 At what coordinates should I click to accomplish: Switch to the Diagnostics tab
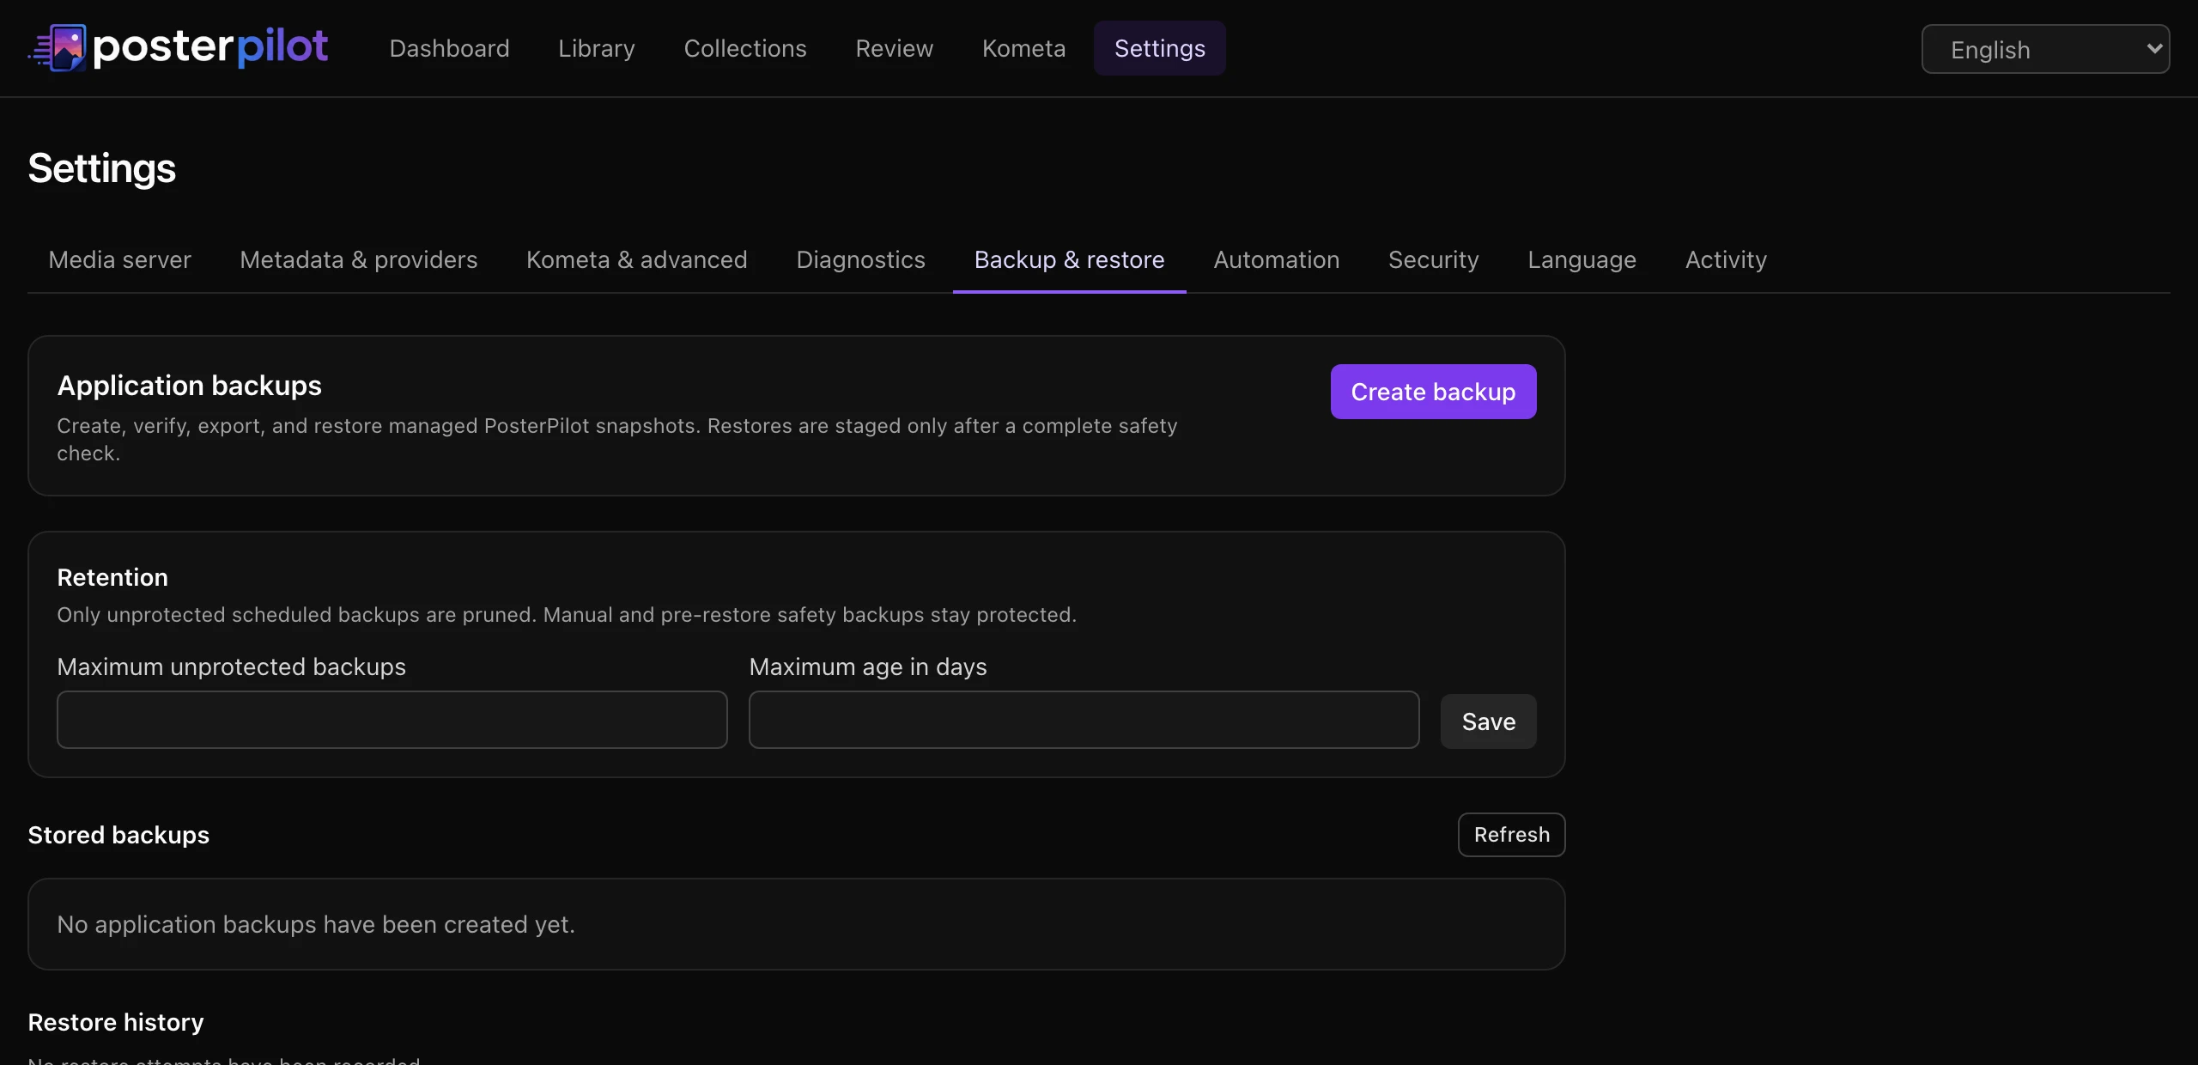click(860, 259)
